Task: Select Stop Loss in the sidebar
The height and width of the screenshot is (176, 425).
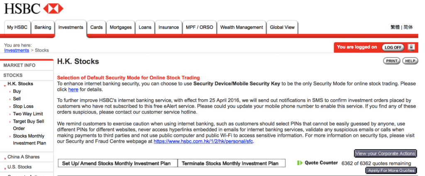Action: point(23,106)
